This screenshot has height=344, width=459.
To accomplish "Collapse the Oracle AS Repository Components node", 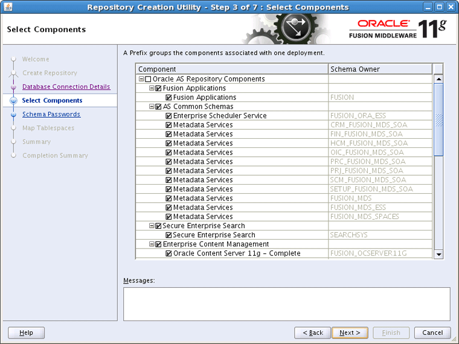I will point(141,79).
